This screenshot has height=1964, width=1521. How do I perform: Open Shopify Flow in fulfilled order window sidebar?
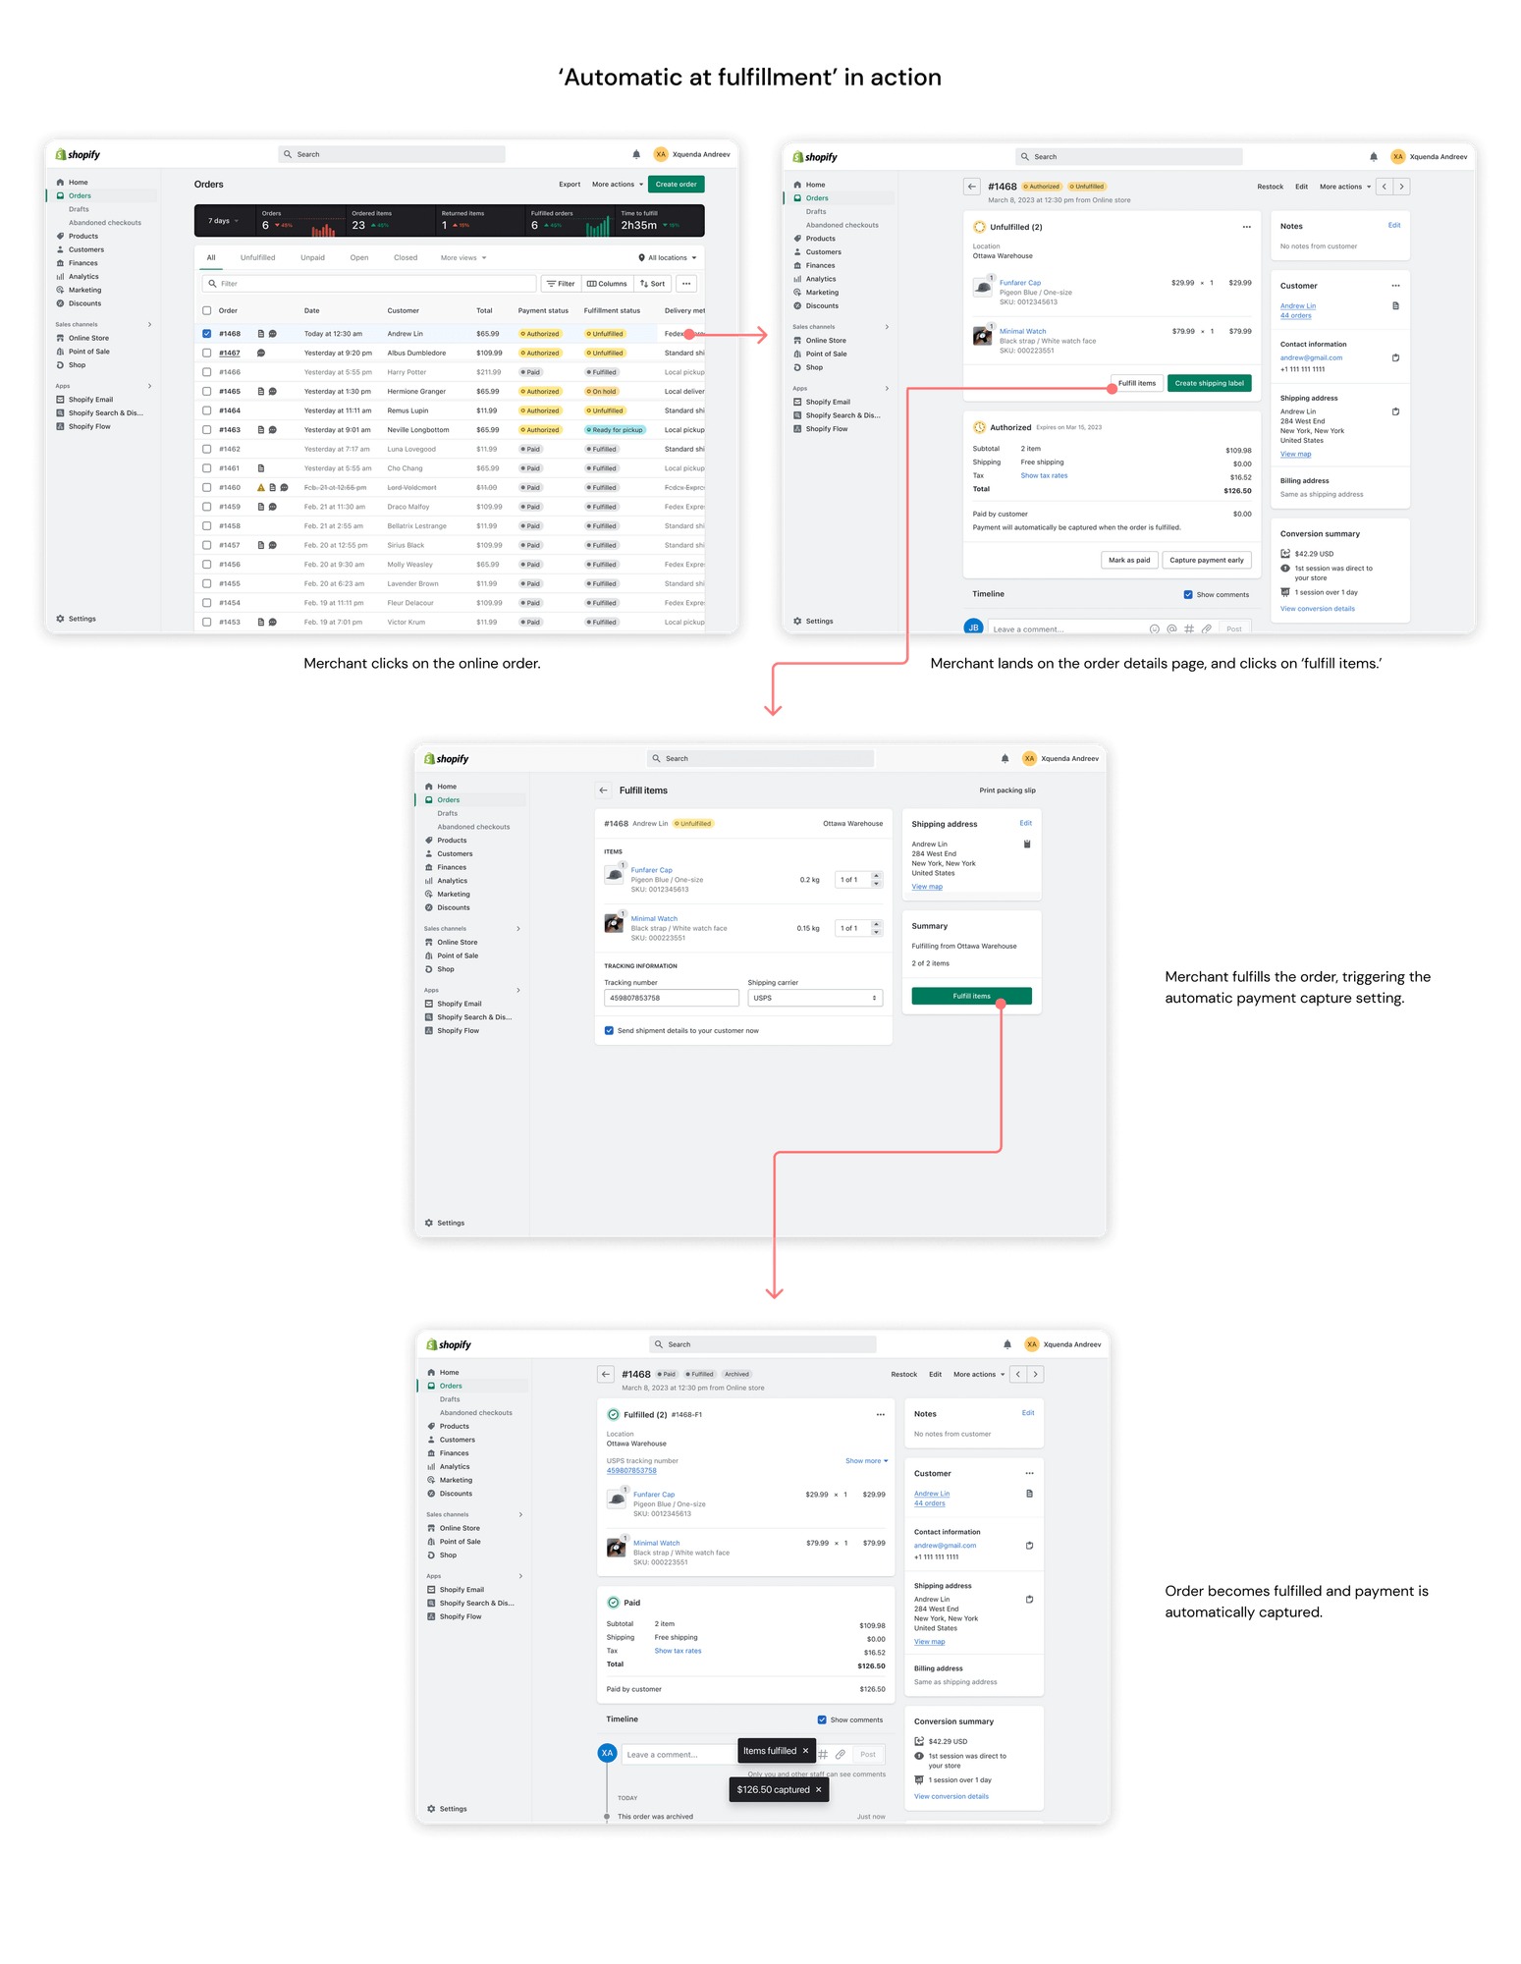point(460,1616)
